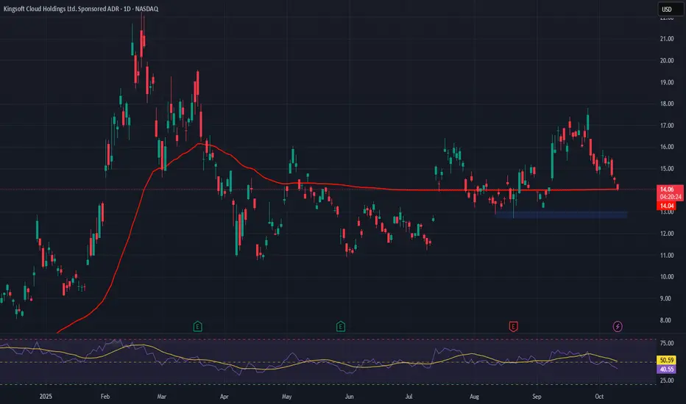
Task: Click the 25.00 RSI axis label
Action: click(667, 380)
